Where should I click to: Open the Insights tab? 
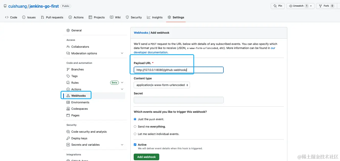click(155, 17)
